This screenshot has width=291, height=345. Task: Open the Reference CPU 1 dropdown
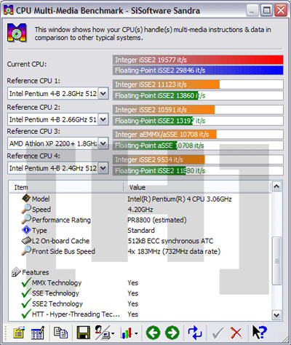point(103,93)
